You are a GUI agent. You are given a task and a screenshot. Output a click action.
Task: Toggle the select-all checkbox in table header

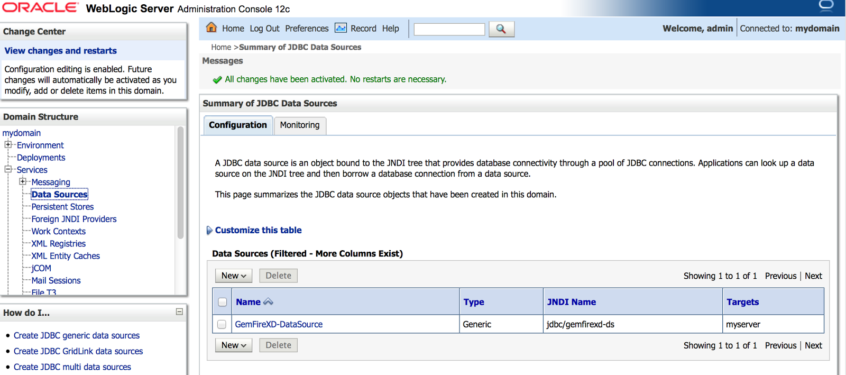223,302
